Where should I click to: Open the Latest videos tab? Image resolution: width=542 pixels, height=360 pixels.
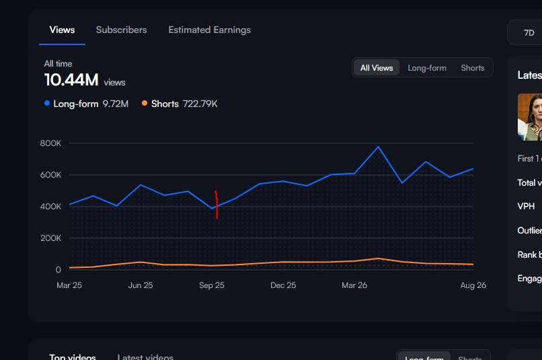(145, 357)
